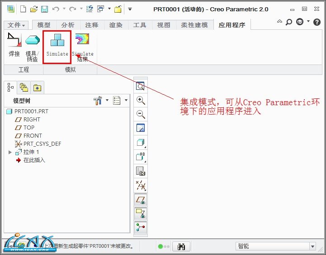The height and width of the screenshot is (255, 326).
Task: Undo the last action
Action: (x=56, y=9)
